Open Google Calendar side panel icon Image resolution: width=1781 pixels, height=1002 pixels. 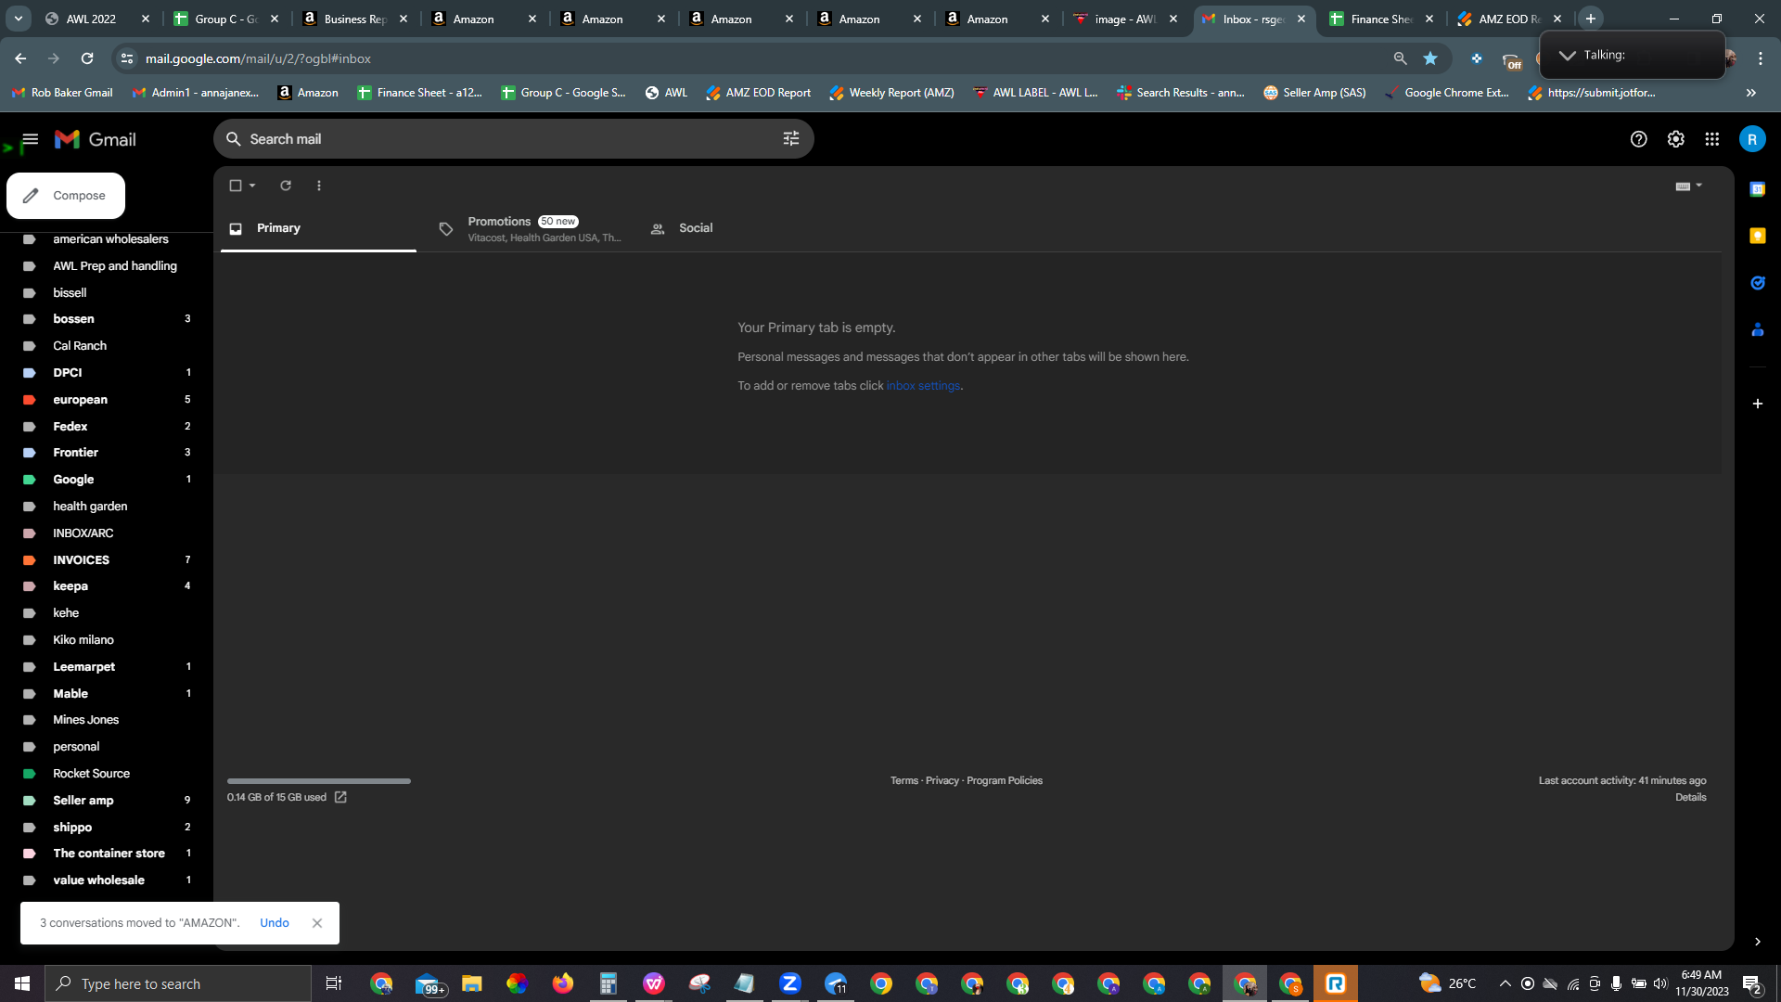click(1757, 189)
